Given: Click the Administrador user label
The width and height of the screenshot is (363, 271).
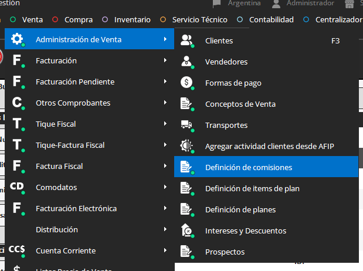Looking at the screenshot, I should click(310, 3).
